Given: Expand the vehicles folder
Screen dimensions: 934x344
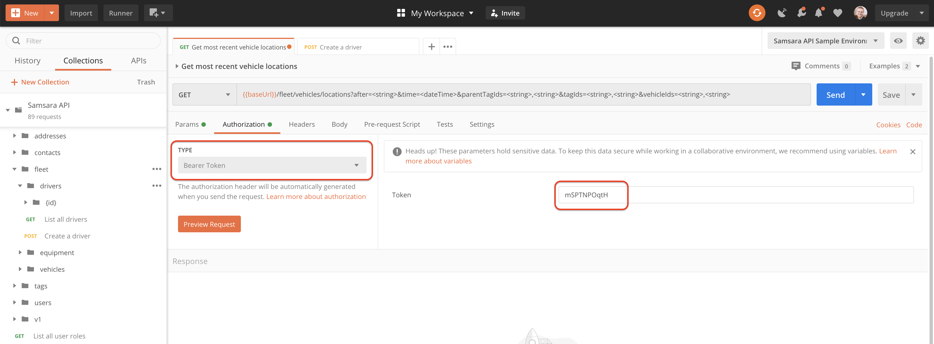Looking at the screenshot, I should pos(20,269).
